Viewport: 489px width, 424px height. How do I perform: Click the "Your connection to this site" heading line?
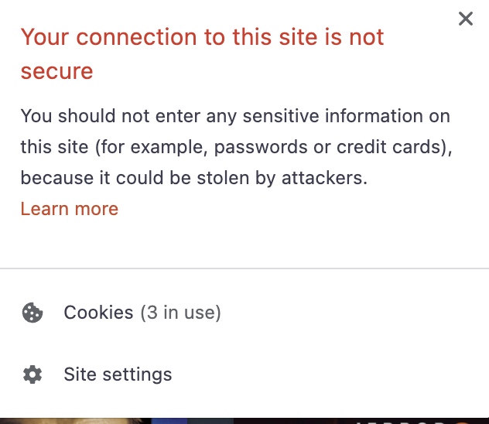tap(202, 37)
